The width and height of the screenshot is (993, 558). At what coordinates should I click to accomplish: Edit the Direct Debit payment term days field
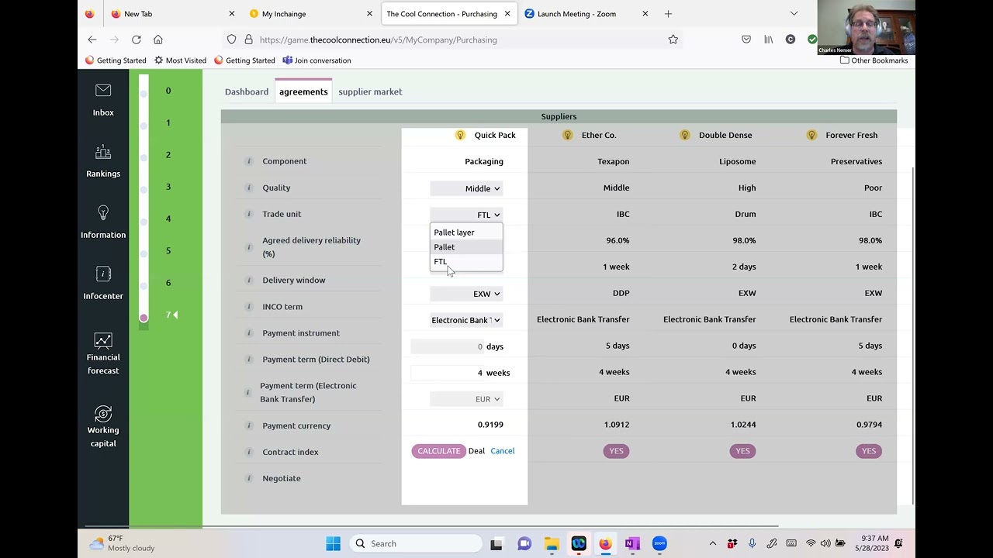pos(448,346)
